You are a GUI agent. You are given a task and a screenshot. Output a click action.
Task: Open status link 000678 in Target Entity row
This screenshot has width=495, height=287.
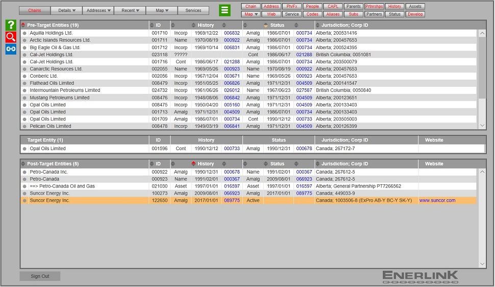(x=304, y=149)
